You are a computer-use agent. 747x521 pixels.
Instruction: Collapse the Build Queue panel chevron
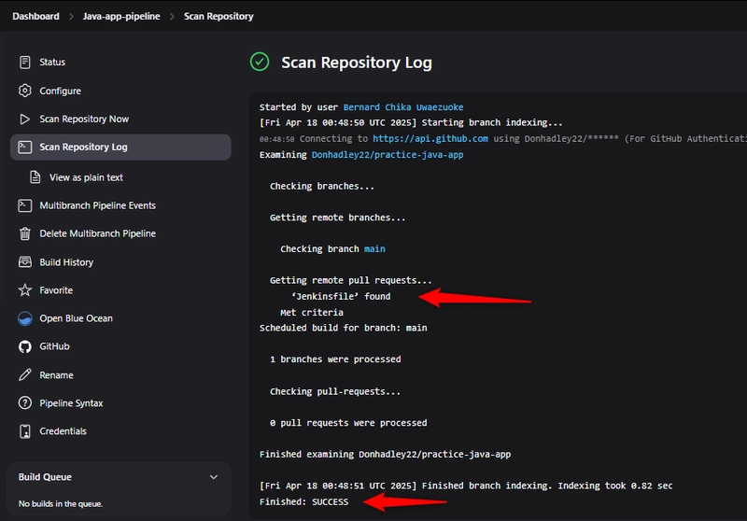(x=214, y=477)
